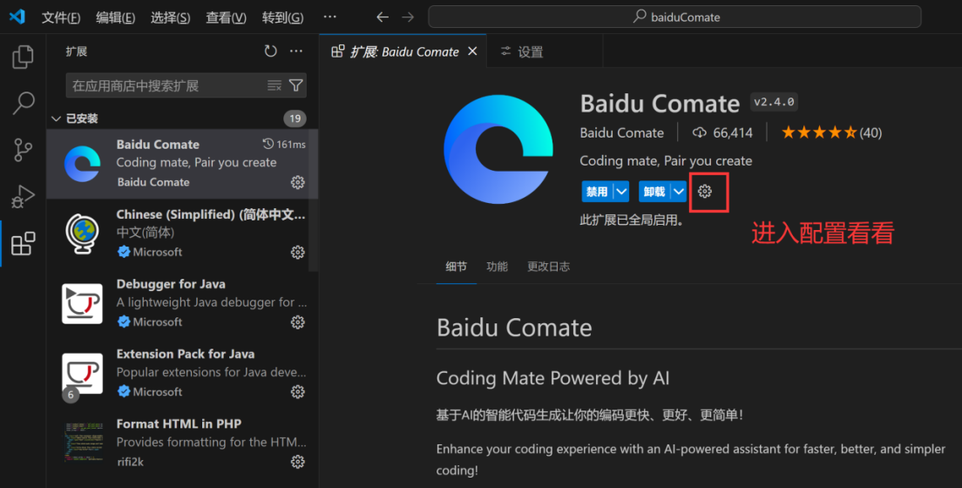Screen dimensions: 962x488
Task: Open dropdown arrow next to 禁用
Action: point(621,192)
